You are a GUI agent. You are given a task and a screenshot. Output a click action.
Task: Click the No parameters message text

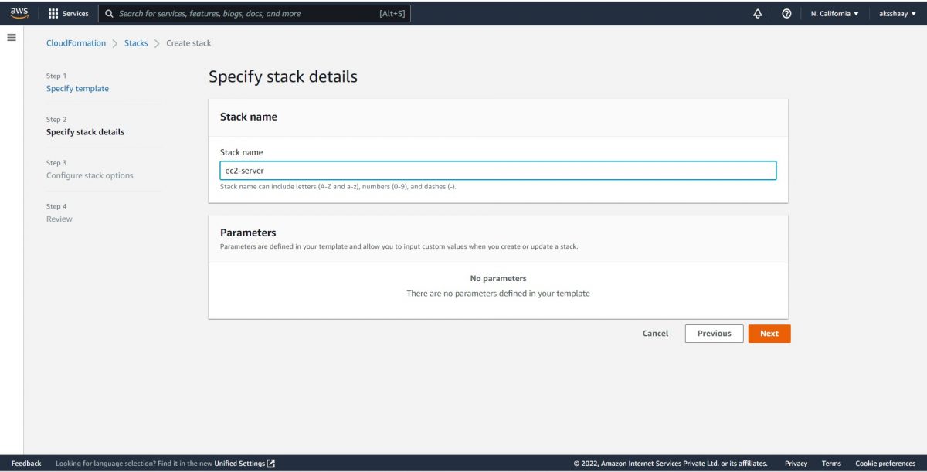(x=498, y=278)
